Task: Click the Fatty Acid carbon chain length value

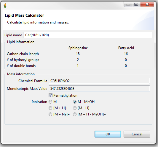Action: (126, 54)
